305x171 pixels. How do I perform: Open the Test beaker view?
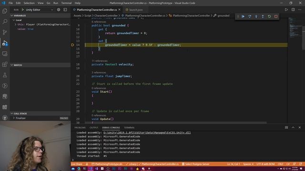point(5,75)
